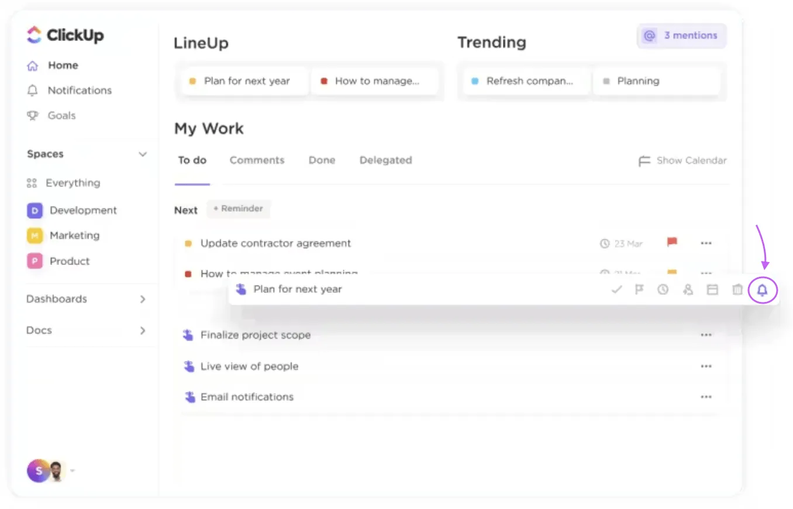The height and width of the screenshot is (509, 793).
Task: Open the Development space
Action: (83, 211)
